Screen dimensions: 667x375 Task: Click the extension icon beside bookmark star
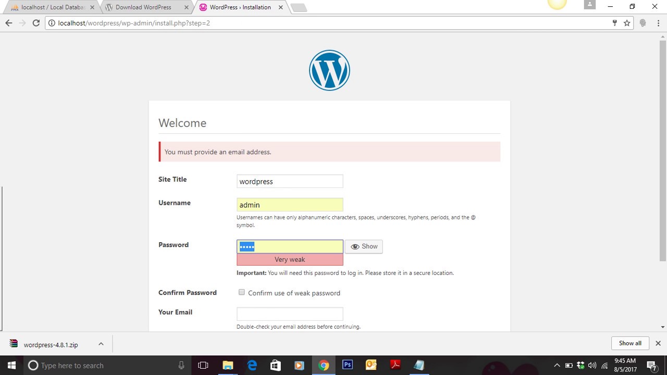tap(643, 23)
